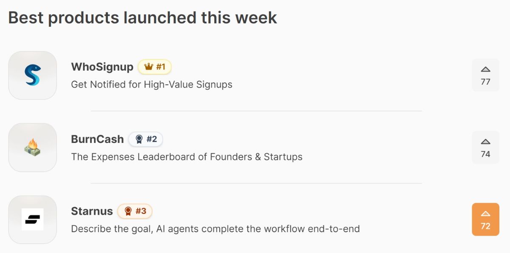Toggle the orange Starnus upvote button
510x253 pixels.
pyautogui.click(x=485, y=219)
